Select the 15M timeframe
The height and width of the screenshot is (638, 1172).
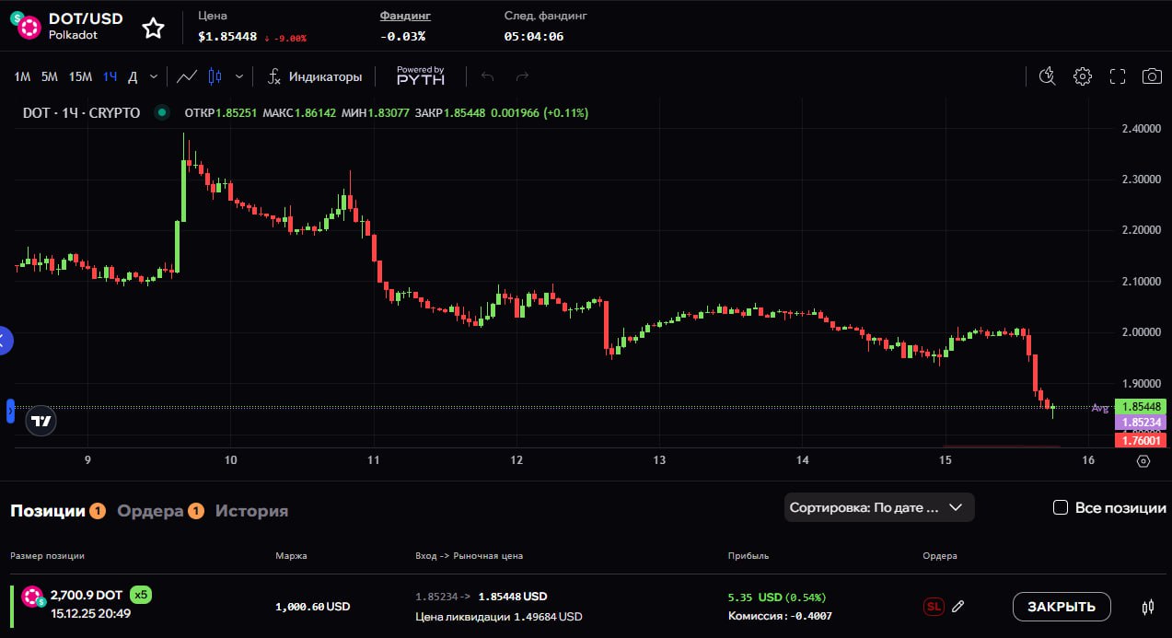pyautogui.click(x=80, y=76)
